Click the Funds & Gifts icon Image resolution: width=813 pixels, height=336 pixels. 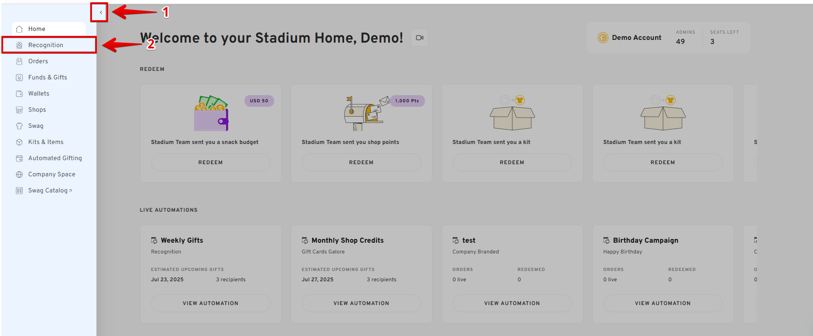pos(19,78)
